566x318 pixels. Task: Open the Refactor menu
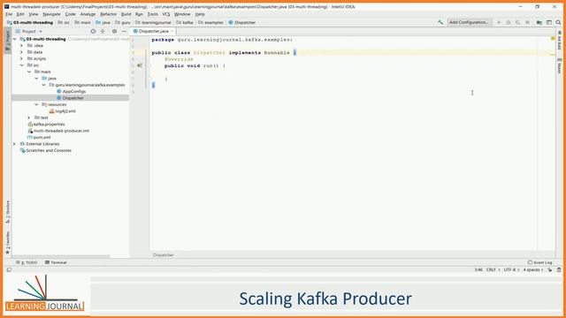[x=108, y=14]
